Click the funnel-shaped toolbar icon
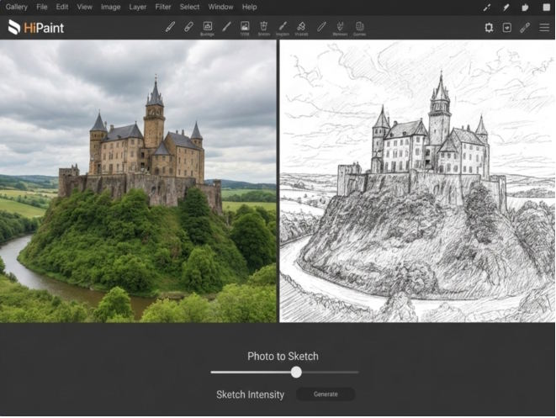The image size is (556, 418). 340,26
